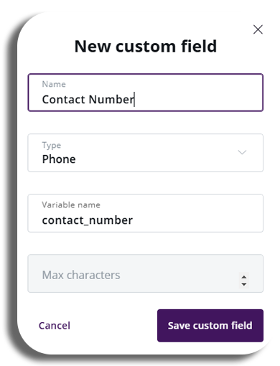Increase Max characters with up arrow
This screenshot has height=366, width=280.
point(244,277)
